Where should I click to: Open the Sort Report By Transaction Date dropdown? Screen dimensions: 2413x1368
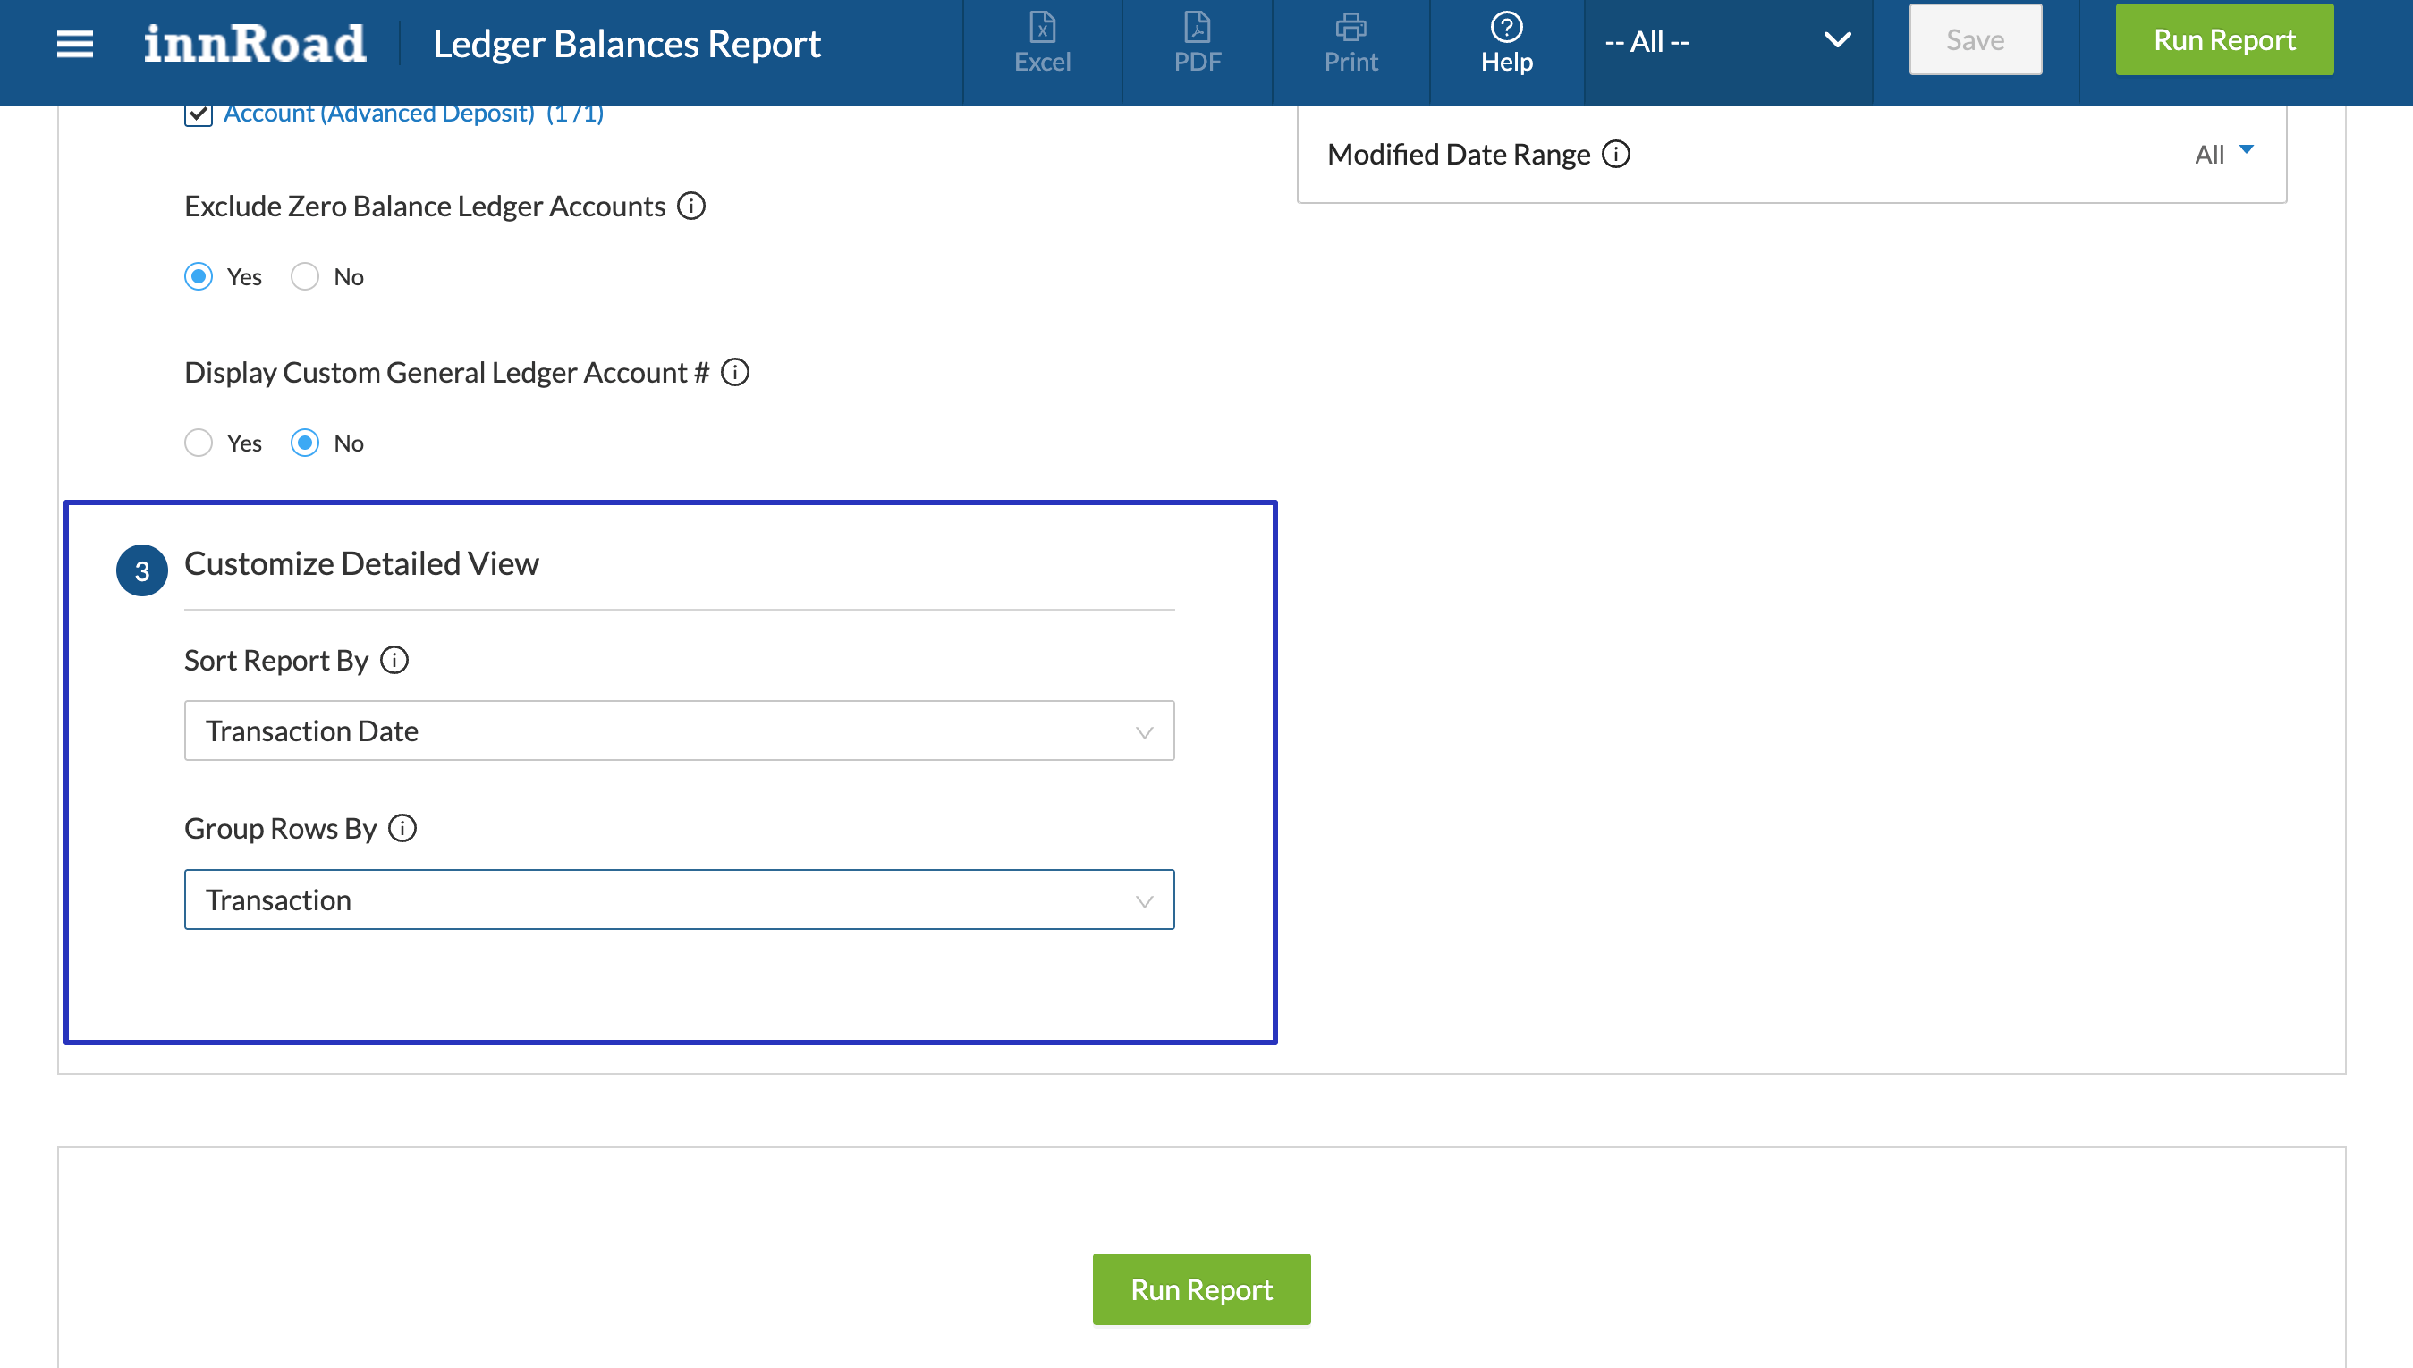(679, 731)
